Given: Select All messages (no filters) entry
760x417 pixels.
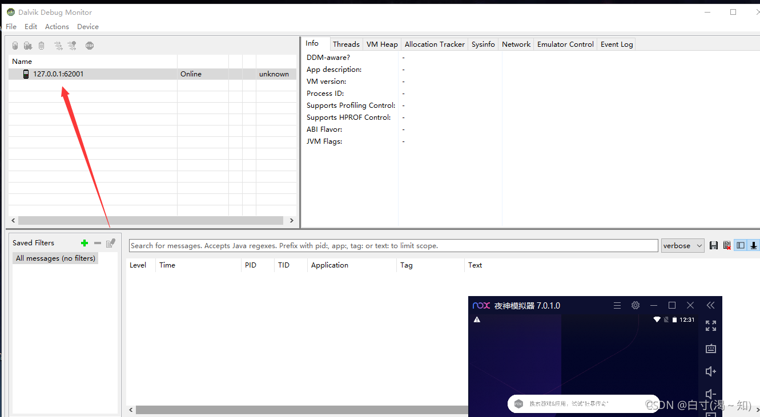Looking at the screenshot, I should tap(55, 258).
